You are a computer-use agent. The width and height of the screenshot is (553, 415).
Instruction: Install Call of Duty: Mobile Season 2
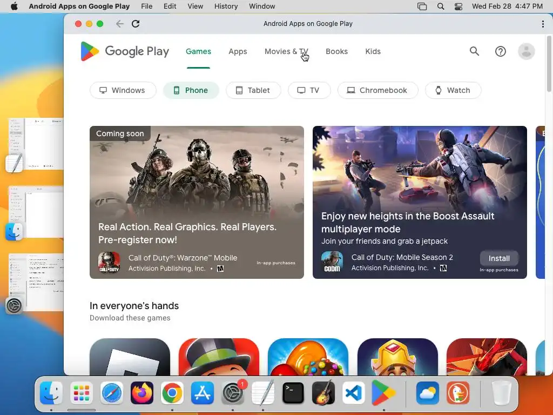[x=499, y=258]
